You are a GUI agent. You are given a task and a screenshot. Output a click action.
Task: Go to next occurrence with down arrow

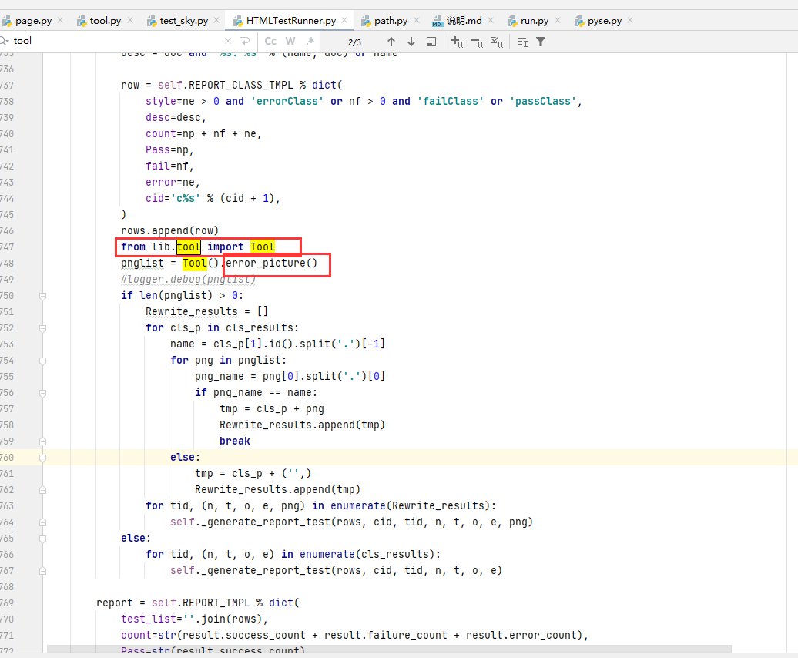[411, 42]
